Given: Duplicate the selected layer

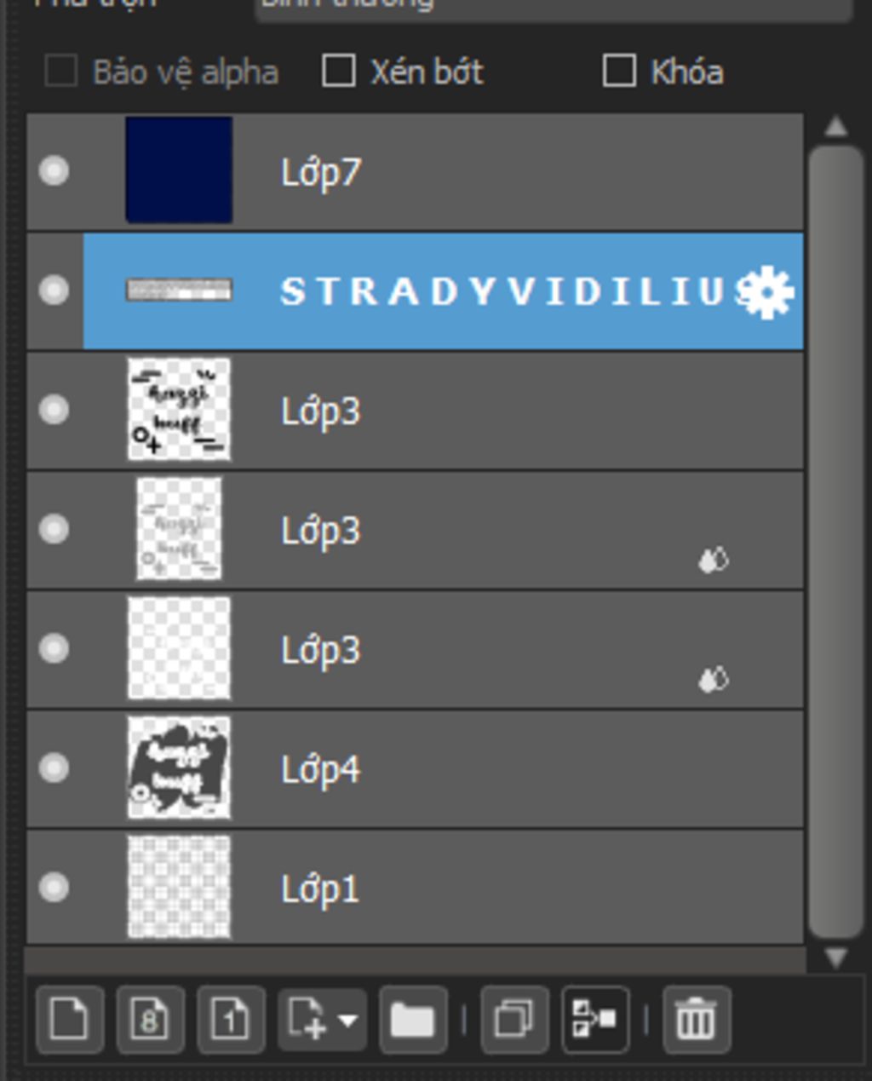Looking at the screenshot, I should 513,1020.
